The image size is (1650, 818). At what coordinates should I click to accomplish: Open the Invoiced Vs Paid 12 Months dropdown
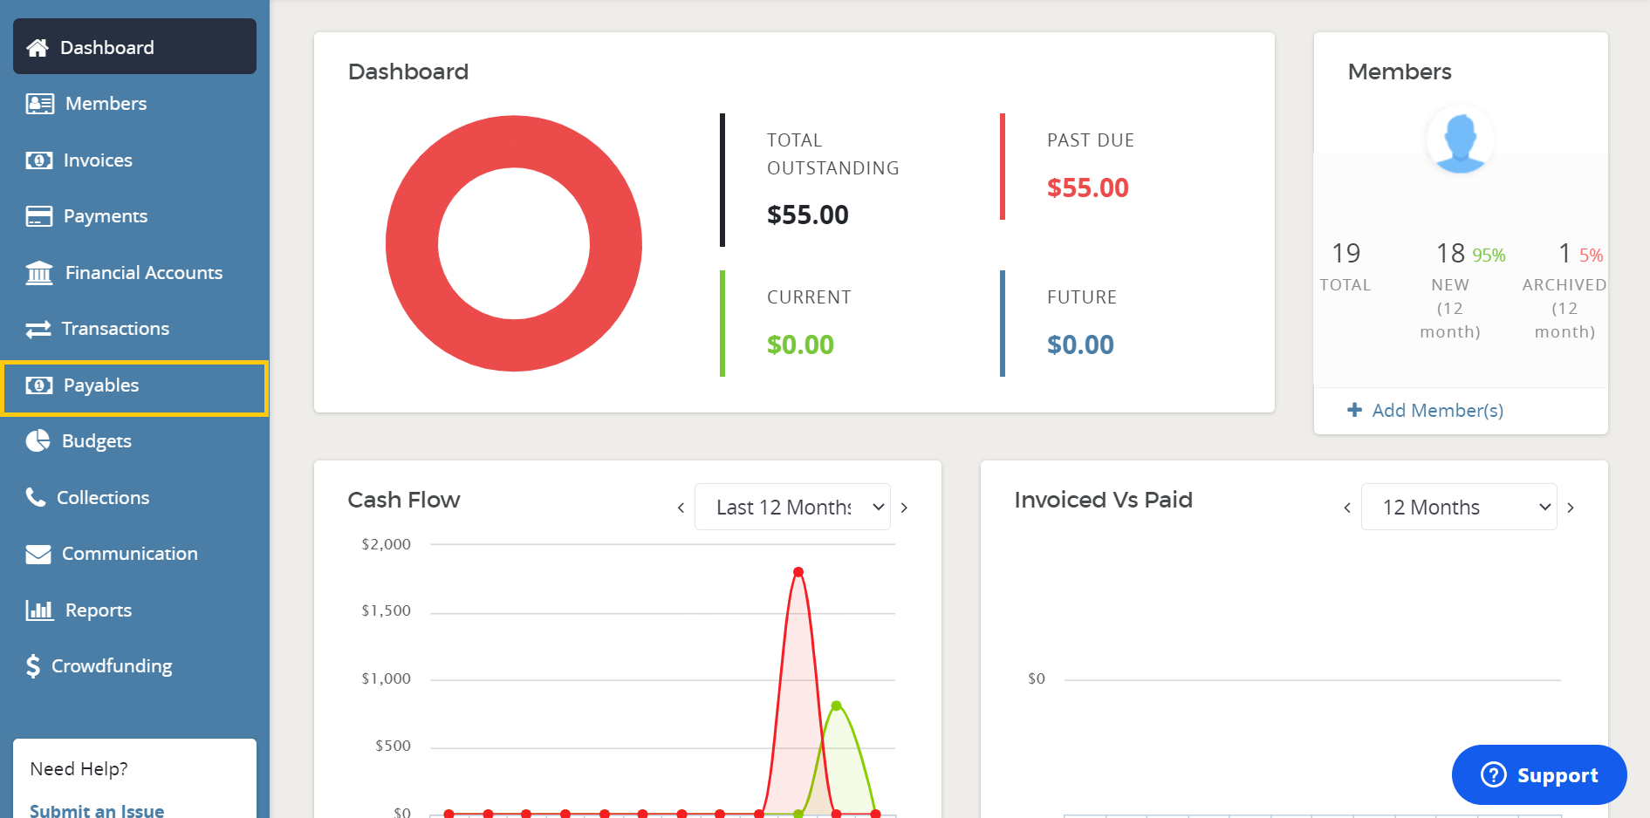(x=1458, y=507)
